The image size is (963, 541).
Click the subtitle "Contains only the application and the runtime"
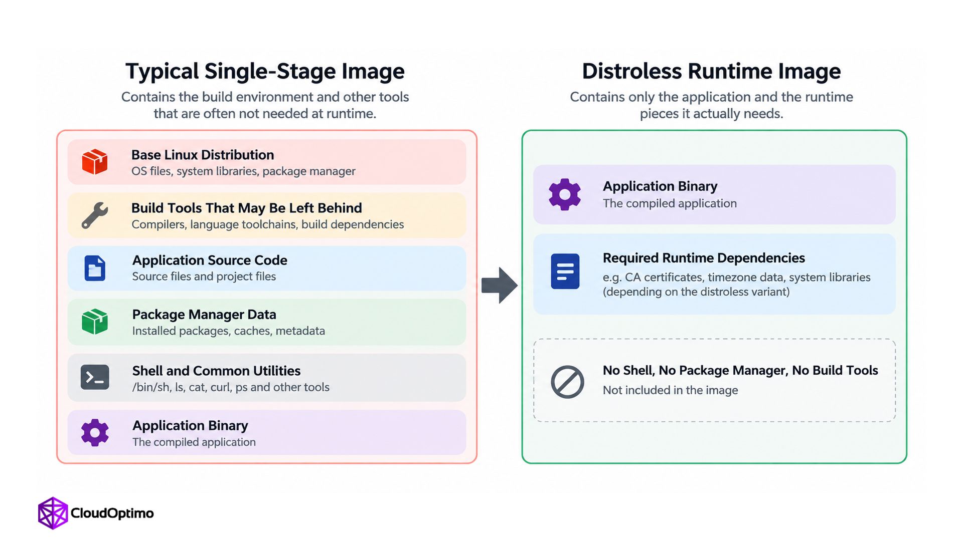tap(711, 97)
